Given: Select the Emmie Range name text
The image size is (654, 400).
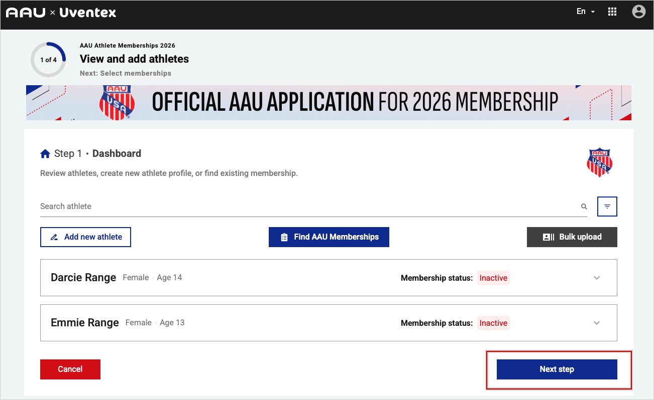Looking at the screenshot, I should pos(85,323).
